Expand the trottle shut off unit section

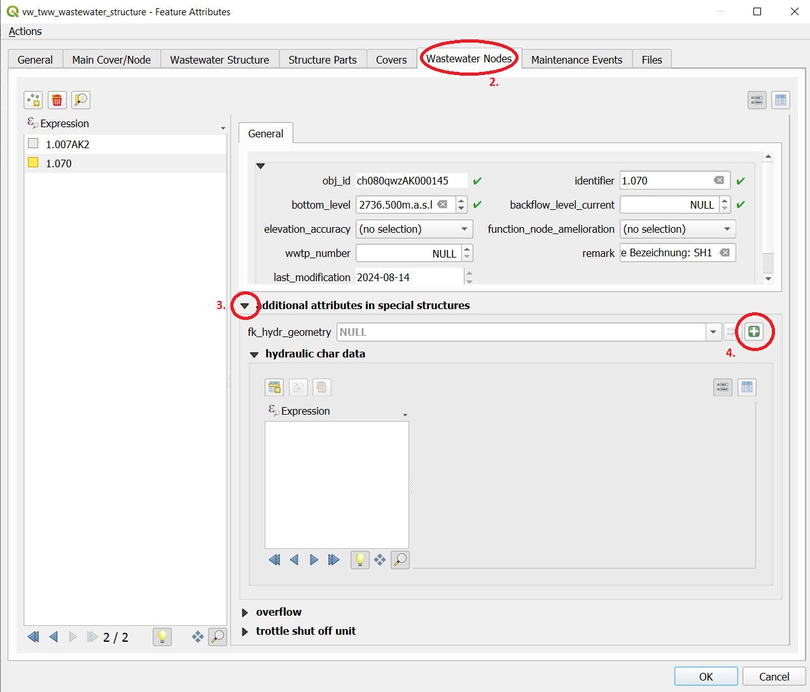click(x=245, y=632)
